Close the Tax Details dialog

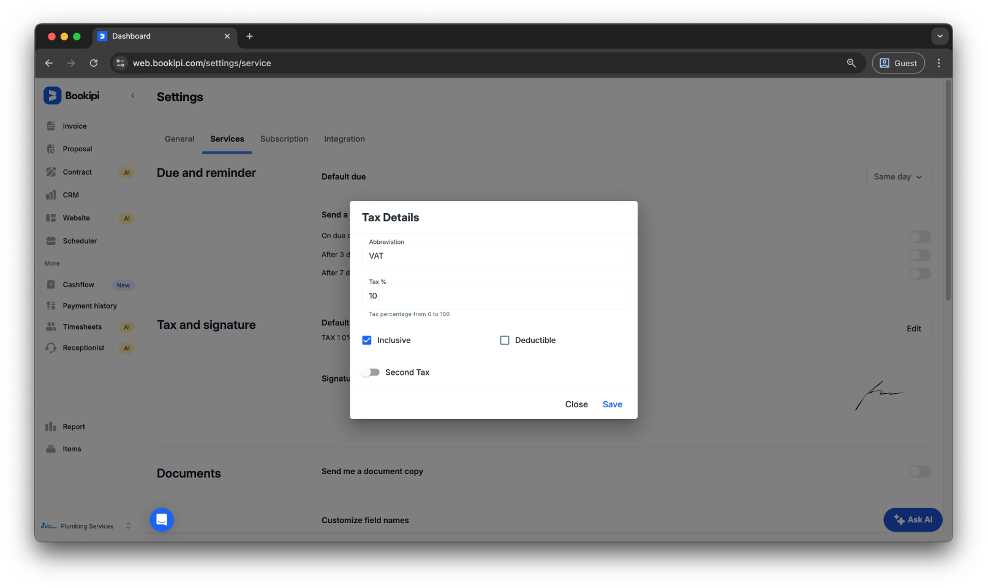click(x=576, y=404)
